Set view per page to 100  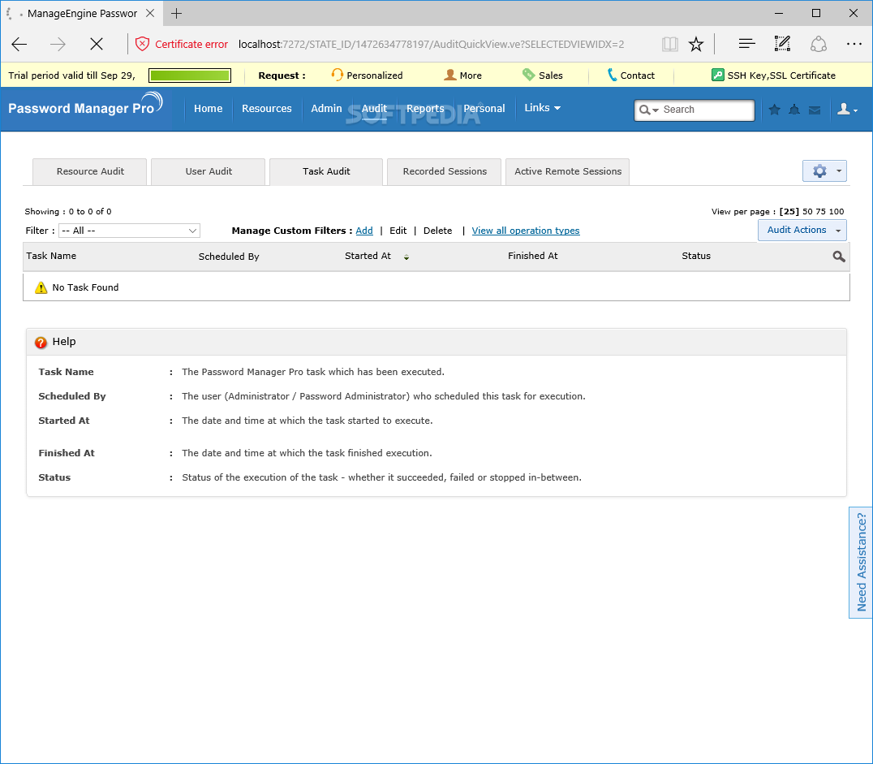[836, 212]
